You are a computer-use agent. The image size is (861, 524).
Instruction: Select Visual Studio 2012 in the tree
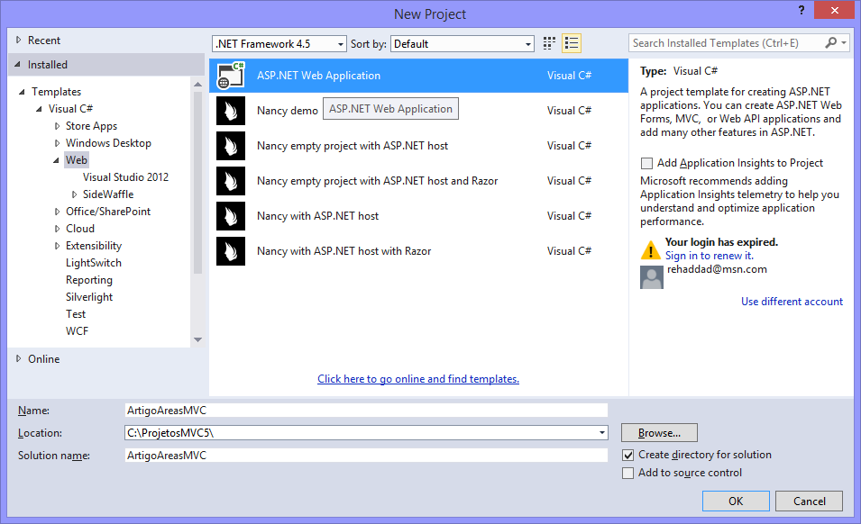coord(125,177)
